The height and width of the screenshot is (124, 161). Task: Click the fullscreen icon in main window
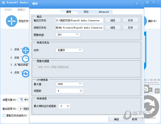(x=157, y=91)
